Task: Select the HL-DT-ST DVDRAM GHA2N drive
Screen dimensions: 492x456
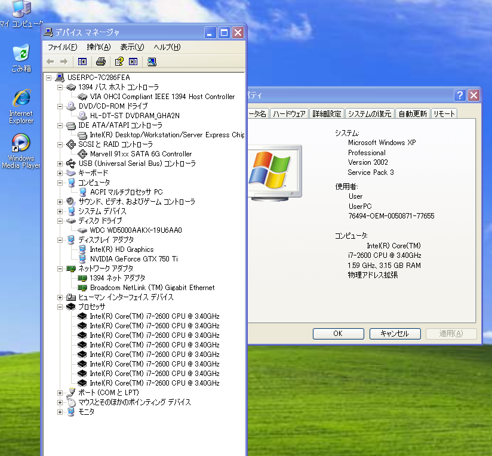Action: pyautogui.click(x=134, y=116)
